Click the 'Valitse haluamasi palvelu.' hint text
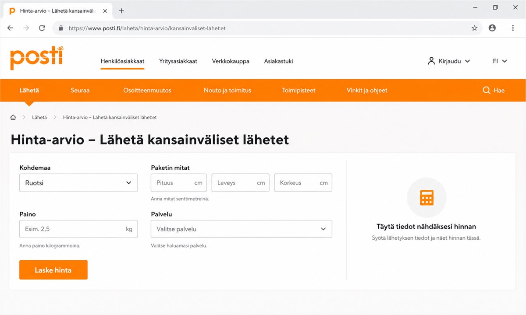The image size is (526, 315). (179, 245)
